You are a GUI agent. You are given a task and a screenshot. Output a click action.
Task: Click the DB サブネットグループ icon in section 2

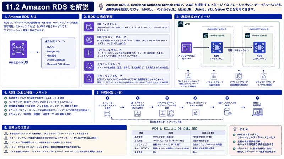point(89,40)
